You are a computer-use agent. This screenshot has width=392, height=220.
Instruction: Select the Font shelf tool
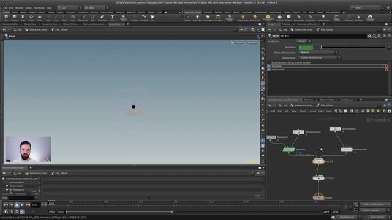[112, 18]
